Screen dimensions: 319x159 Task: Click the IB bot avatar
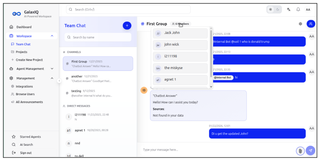click(x=144, y=90)
